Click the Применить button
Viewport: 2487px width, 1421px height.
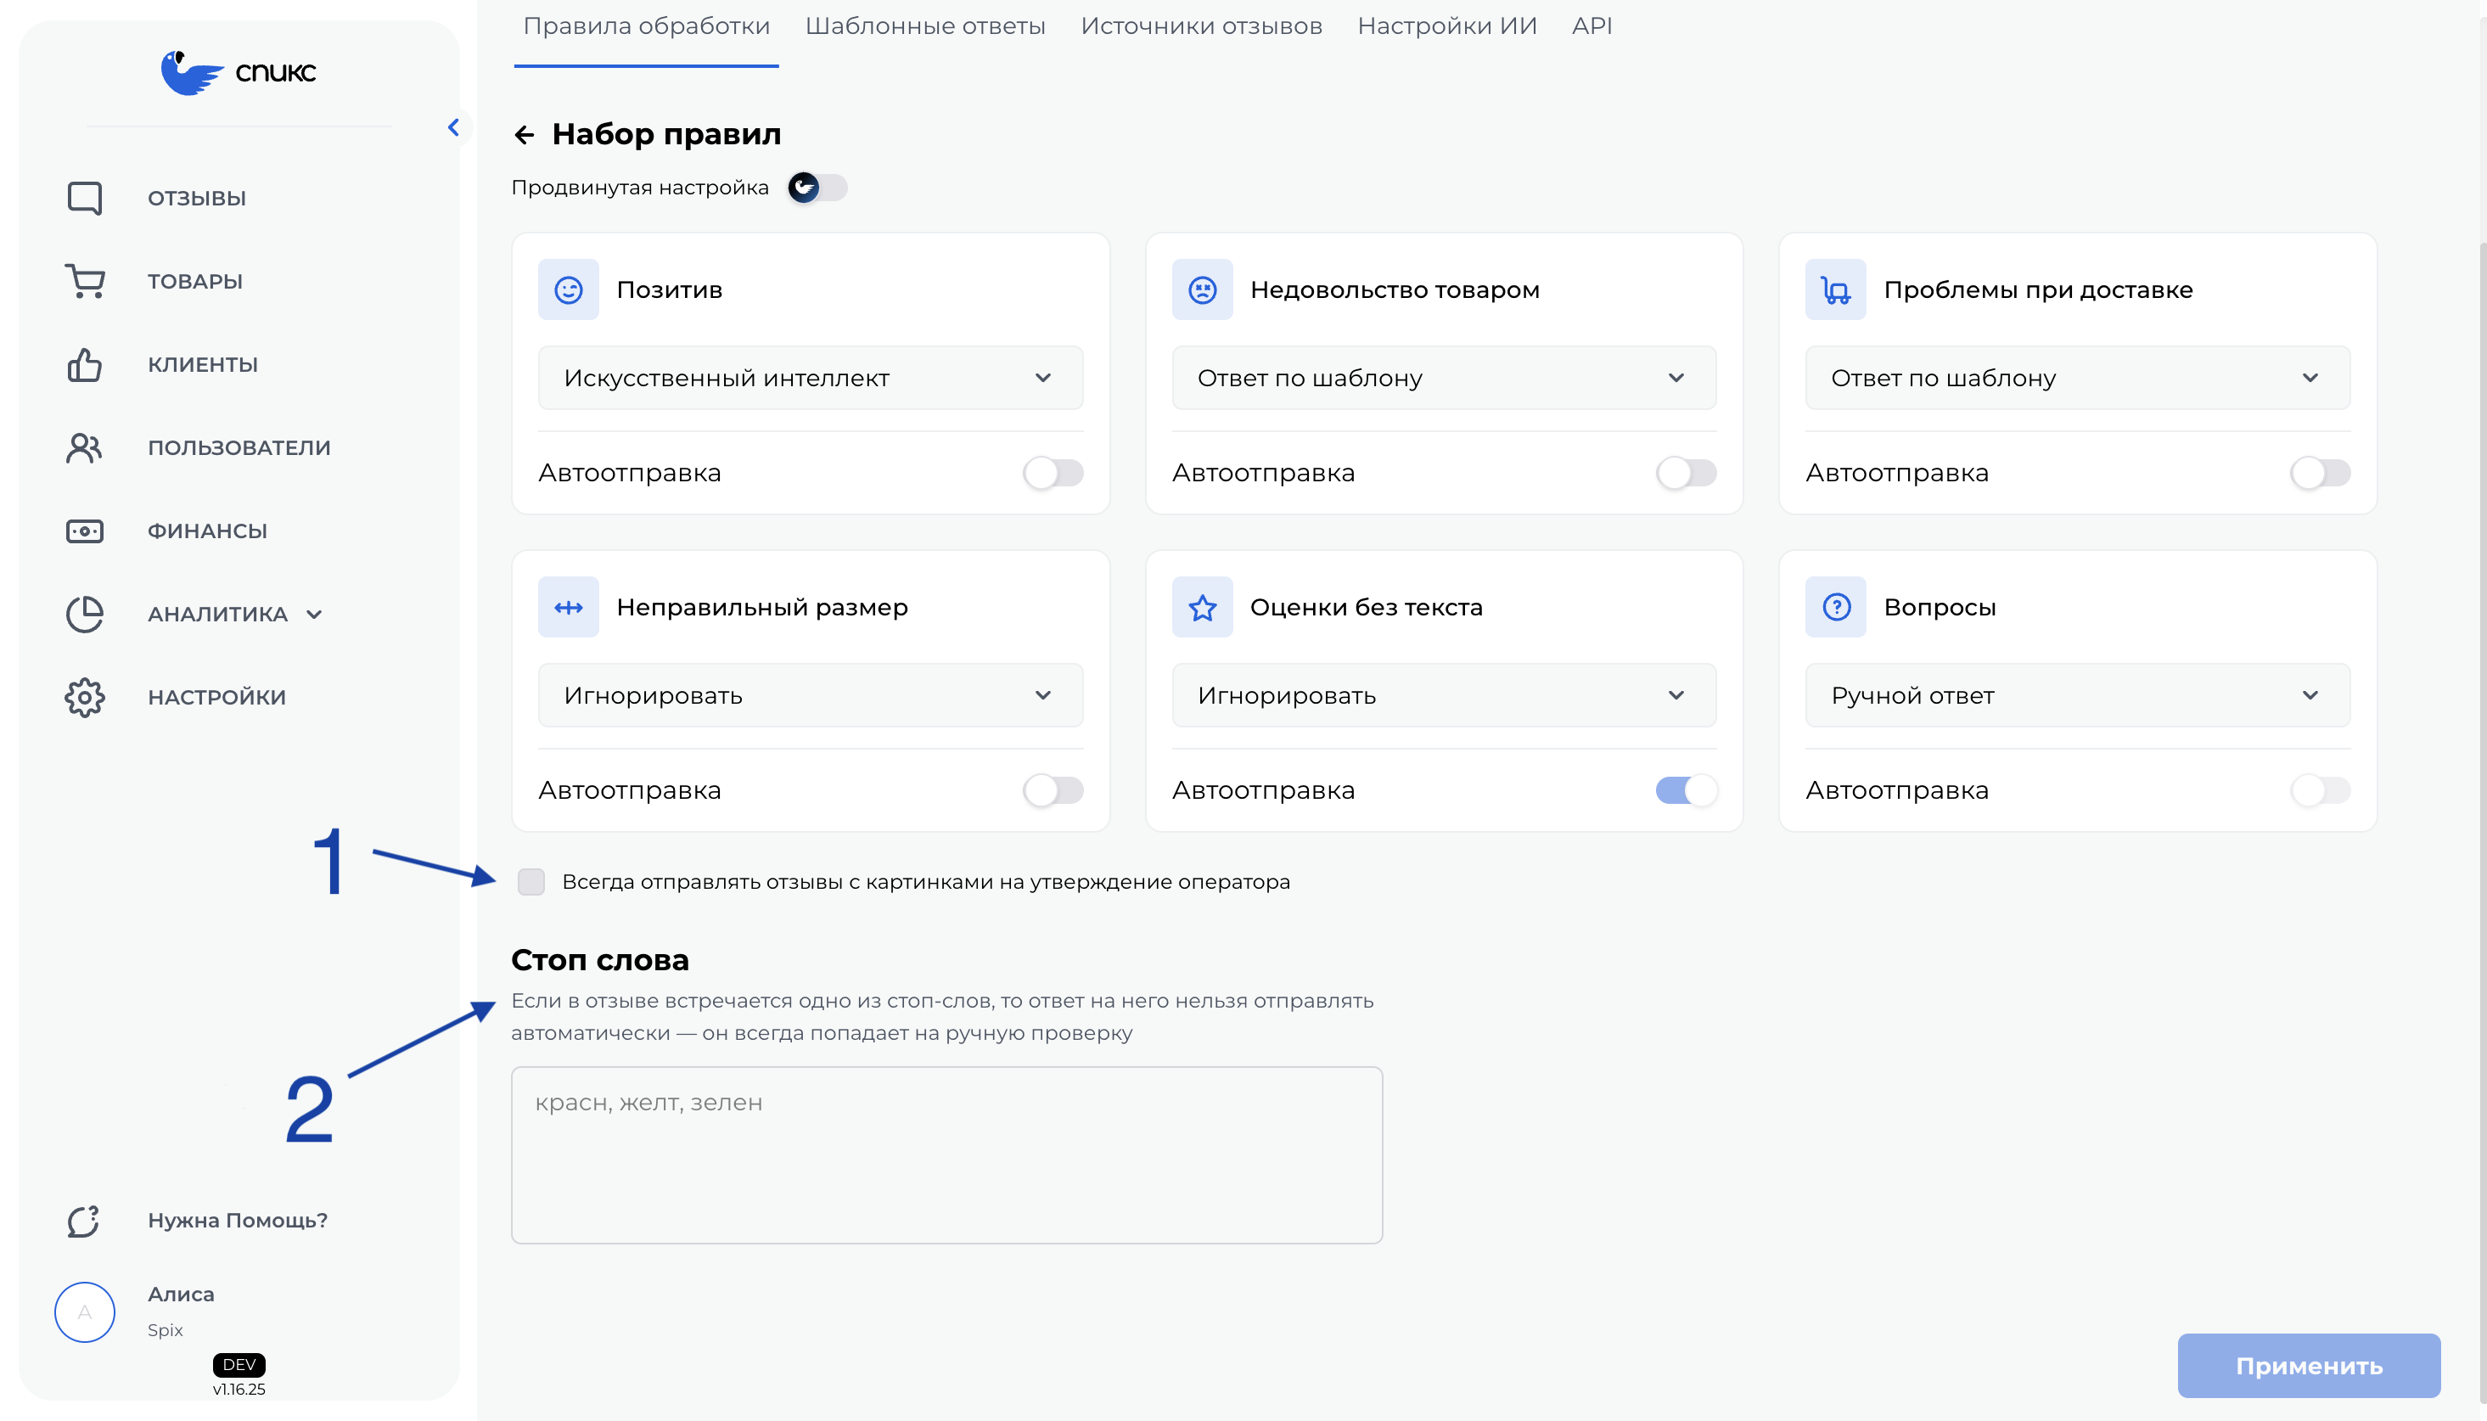point(2309,1365)
